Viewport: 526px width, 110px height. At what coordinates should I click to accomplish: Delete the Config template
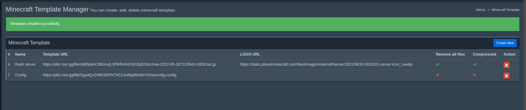click(506, 76)
